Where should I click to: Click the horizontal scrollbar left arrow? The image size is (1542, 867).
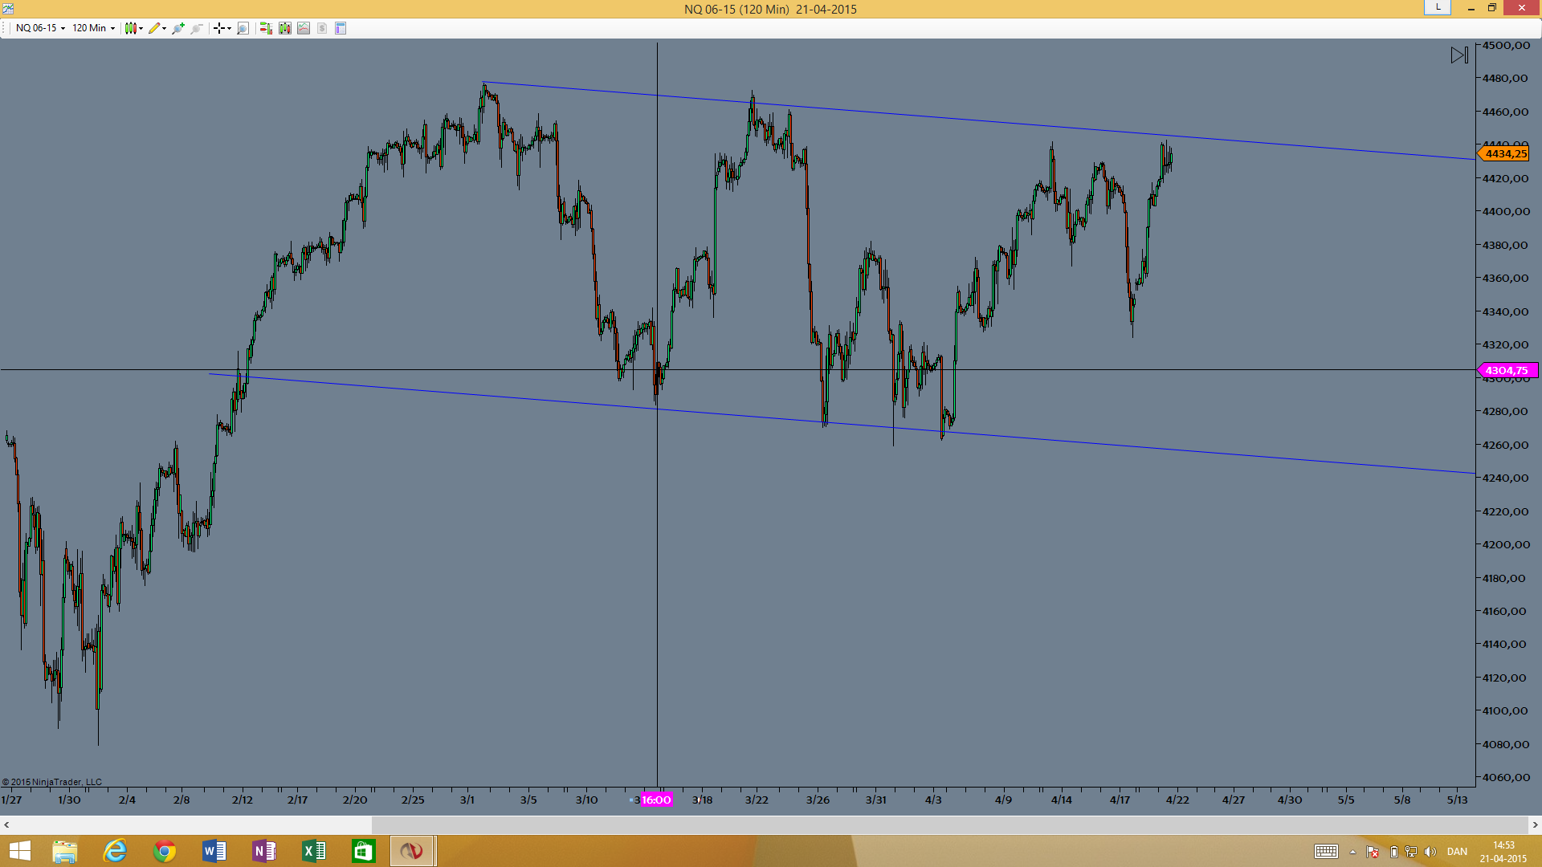[x=6, y=824]
